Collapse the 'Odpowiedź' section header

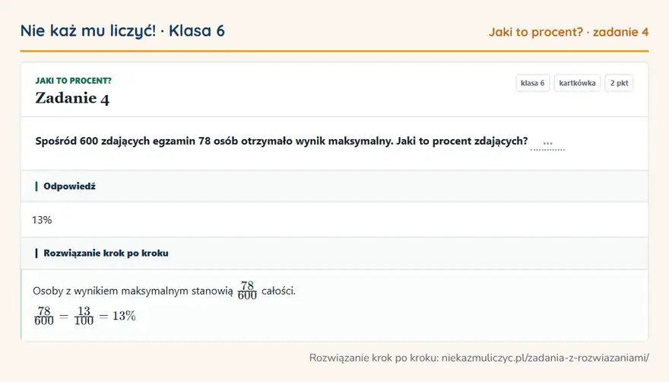click(334, 186)
